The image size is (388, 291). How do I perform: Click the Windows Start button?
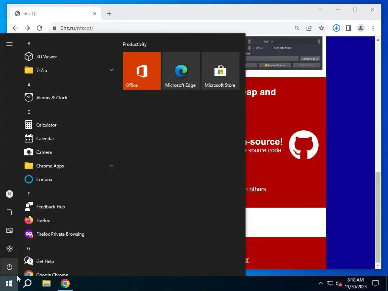9,283
